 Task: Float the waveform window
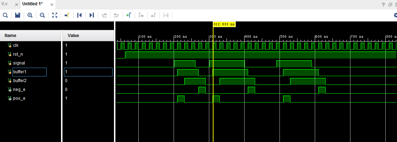point(390,5)
